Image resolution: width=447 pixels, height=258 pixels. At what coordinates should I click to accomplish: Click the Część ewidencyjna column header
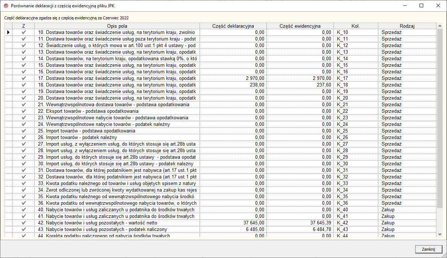(300, 26)
